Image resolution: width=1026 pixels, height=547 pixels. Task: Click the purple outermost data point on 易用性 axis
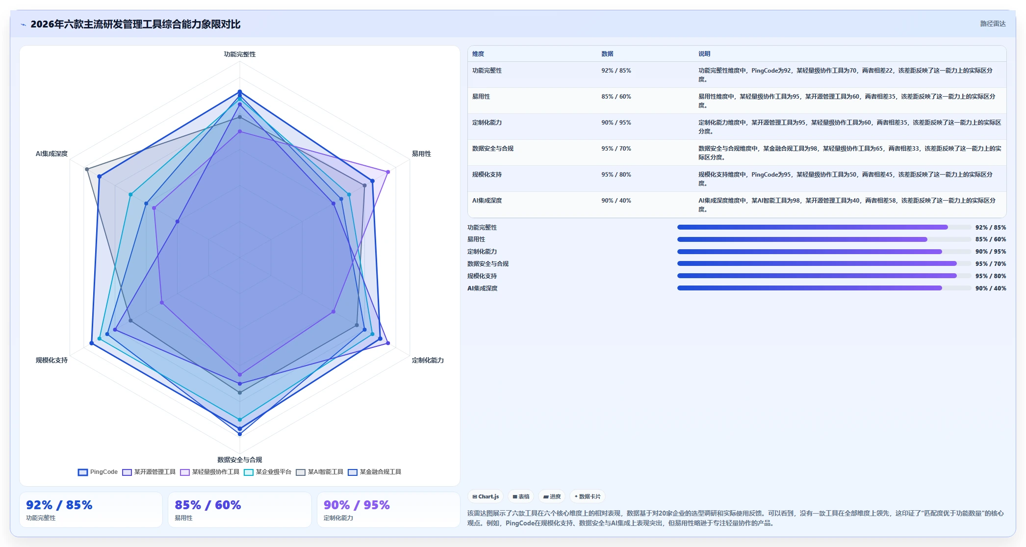point(388,172)
